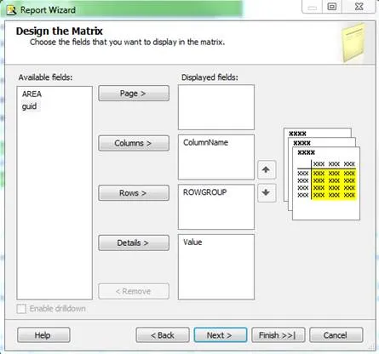Toggle the Enable drilldown checkbox
This screenshot has width=379, height=354.
point(21,309)
